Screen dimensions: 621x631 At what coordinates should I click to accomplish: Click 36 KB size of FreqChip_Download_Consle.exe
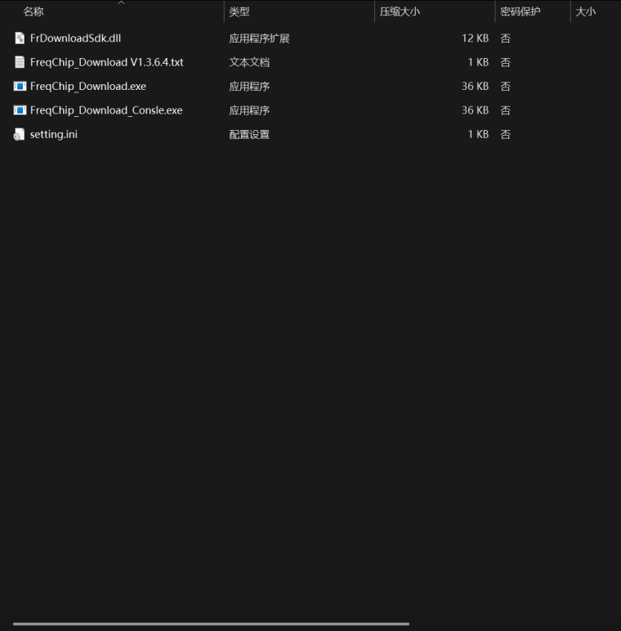click(475, 110)
